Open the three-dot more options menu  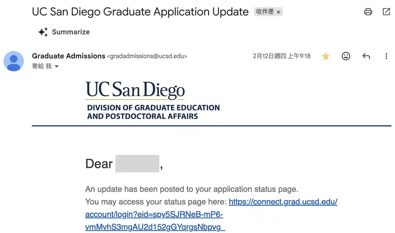(386, 56)
